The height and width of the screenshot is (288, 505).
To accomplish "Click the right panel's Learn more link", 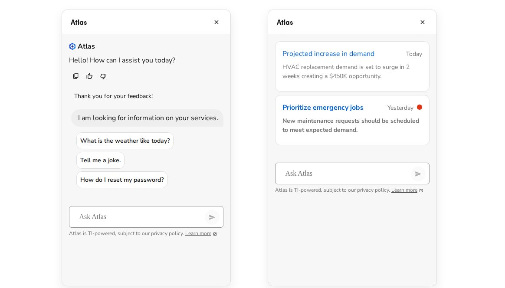I will coord(404,190).
